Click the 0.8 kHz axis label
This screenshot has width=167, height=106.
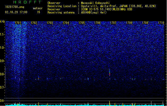(2, 74)
